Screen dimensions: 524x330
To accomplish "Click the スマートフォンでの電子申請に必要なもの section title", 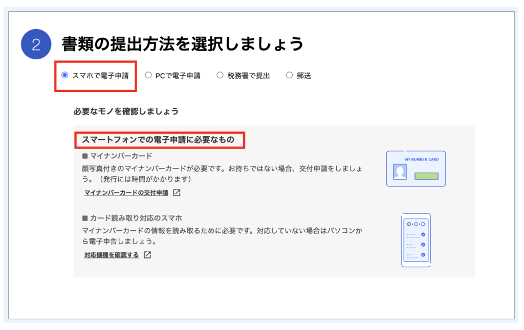I will pyautogui.click(x=159, y=140).
